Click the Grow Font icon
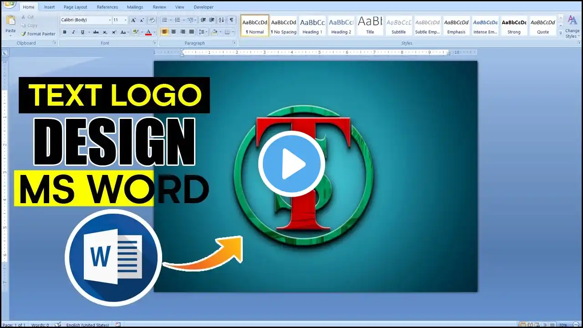583x328 pixels. tap(133, 20)
